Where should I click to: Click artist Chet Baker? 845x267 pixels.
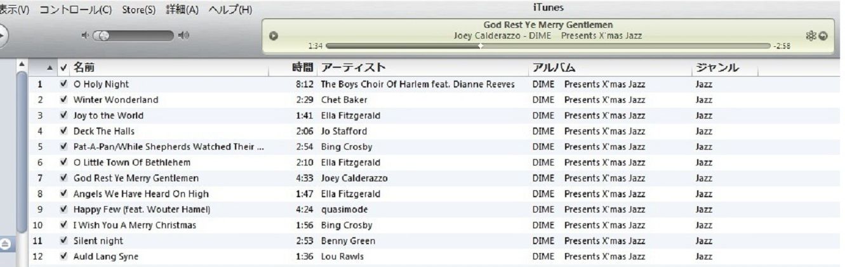coord(344,100)
